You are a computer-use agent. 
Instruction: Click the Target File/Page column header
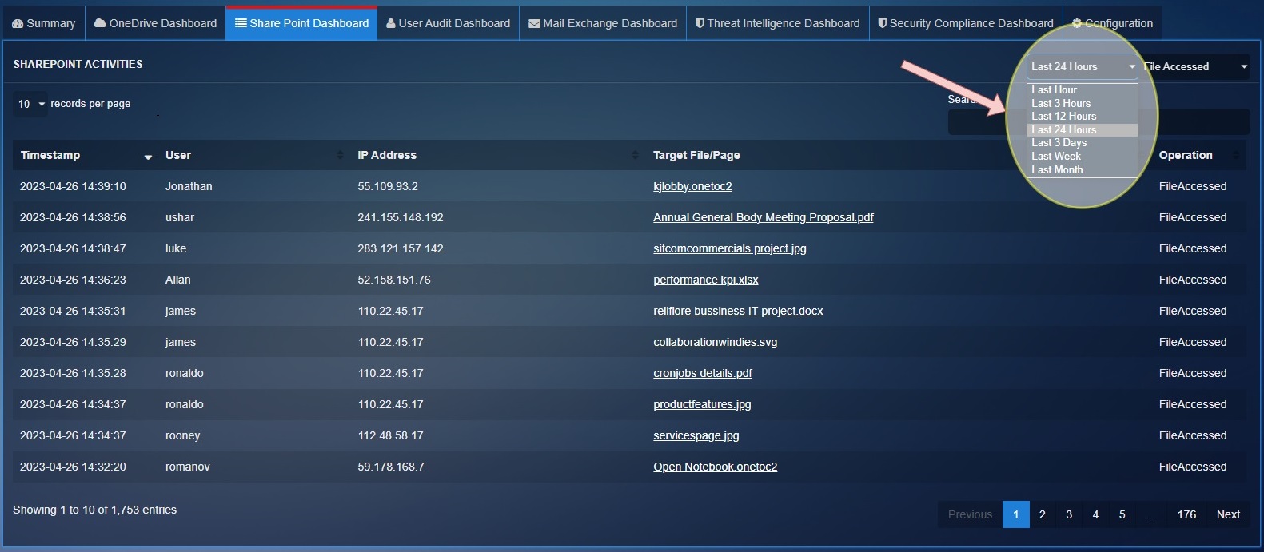[x=696, y=155]
